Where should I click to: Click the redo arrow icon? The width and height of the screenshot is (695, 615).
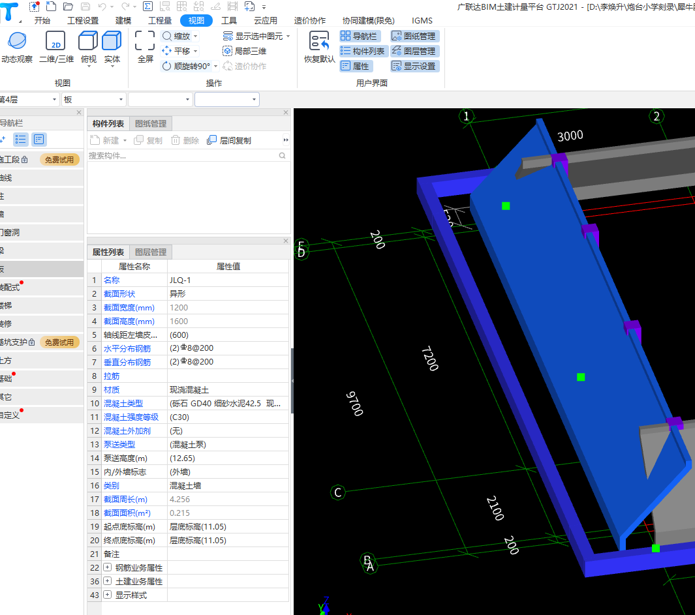tap(125, 7)
